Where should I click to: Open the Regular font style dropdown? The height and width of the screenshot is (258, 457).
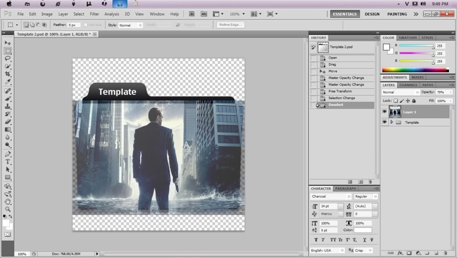pyautogui.click(x=366, y=196)
